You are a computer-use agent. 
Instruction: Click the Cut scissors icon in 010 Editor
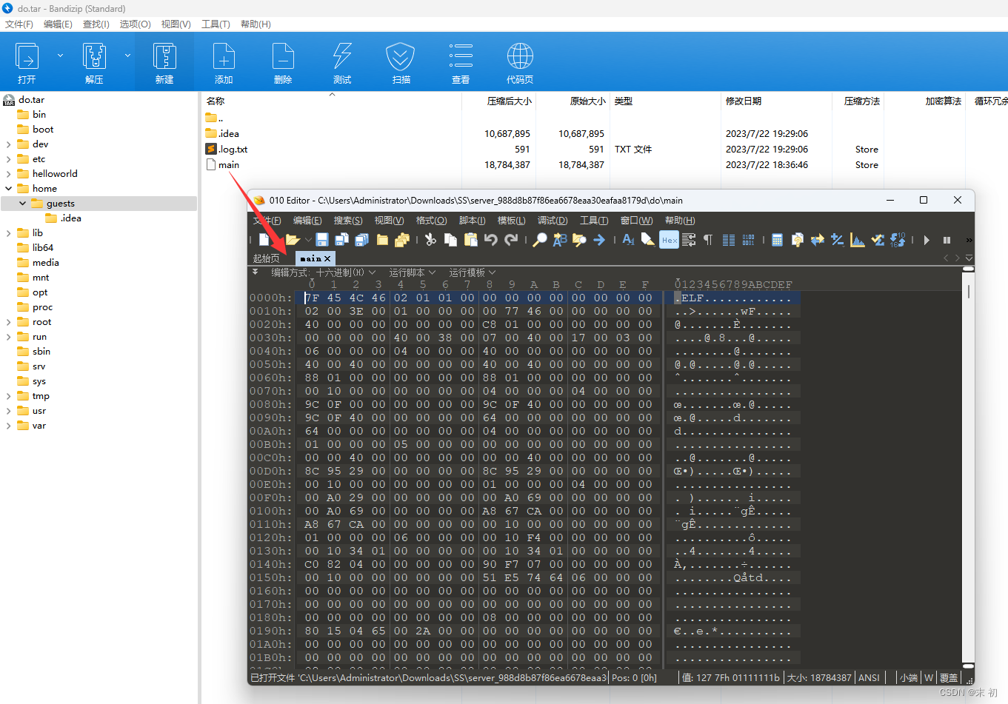pyautogui.click(x=430, y=239)
